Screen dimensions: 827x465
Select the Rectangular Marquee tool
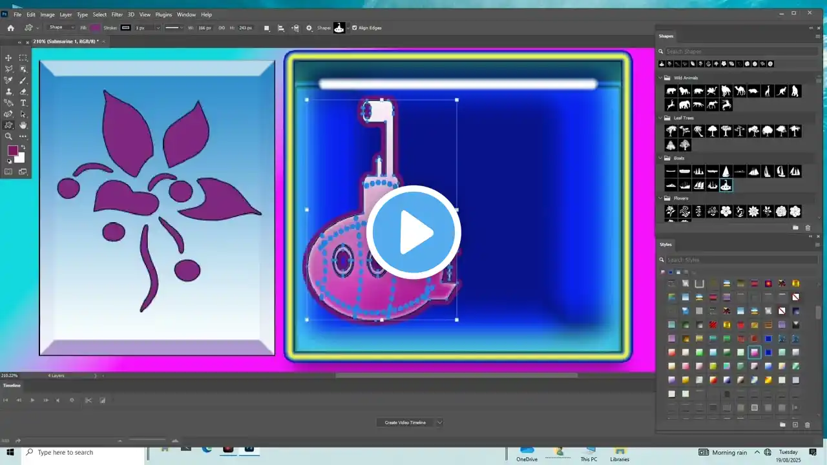pyautogui.click(x=23, y=58)
